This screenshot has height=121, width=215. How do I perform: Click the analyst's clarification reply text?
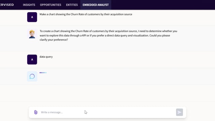pyautogui.click(x=108, y=35)
